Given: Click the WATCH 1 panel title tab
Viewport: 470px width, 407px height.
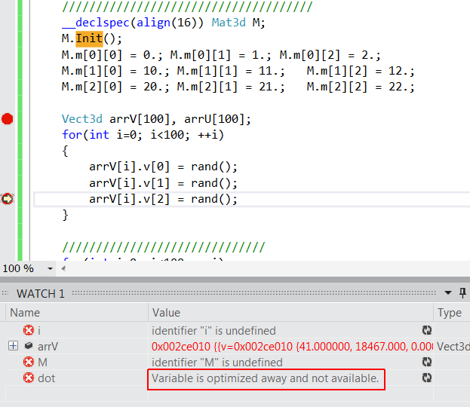Looking at the screenshot, I should coord(41,293).
